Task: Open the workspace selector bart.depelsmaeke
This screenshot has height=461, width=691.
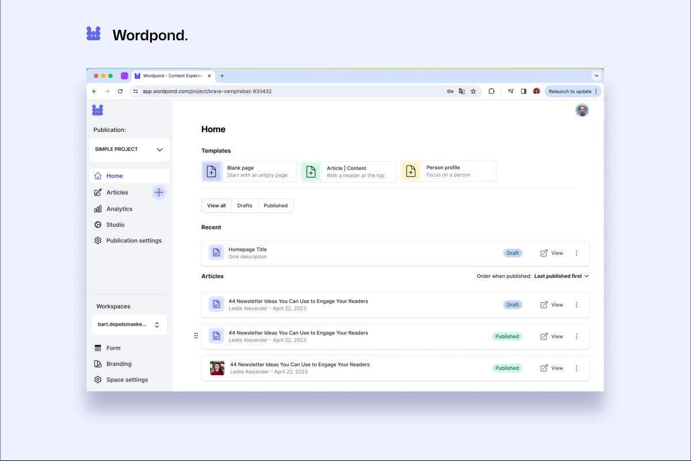Action: (129, 325)
